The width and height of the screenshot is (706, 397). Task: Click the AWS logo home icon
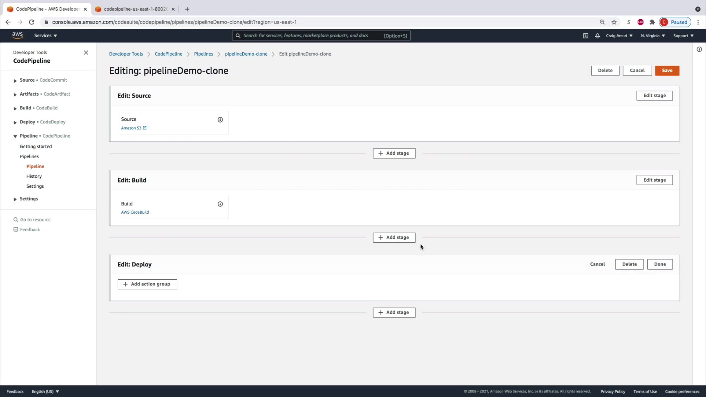[x=17, y=36]
